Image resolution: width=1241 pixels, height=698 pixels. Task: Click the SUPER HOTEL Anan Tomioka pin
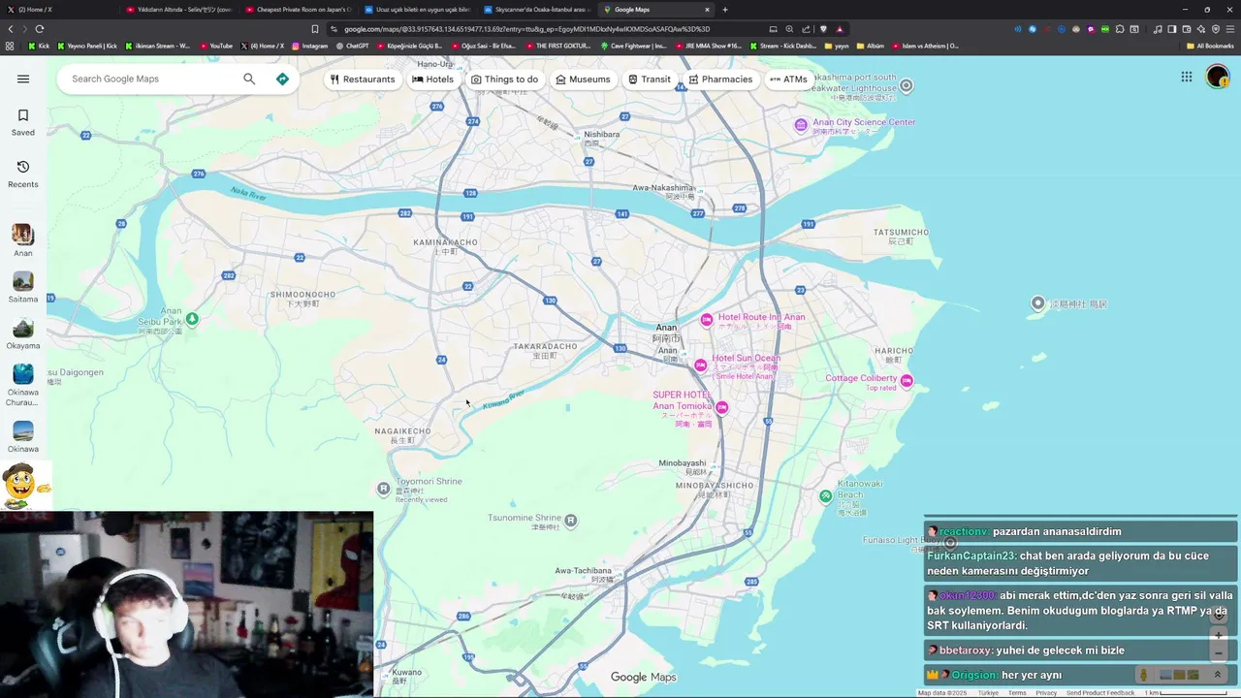[721, 407]
